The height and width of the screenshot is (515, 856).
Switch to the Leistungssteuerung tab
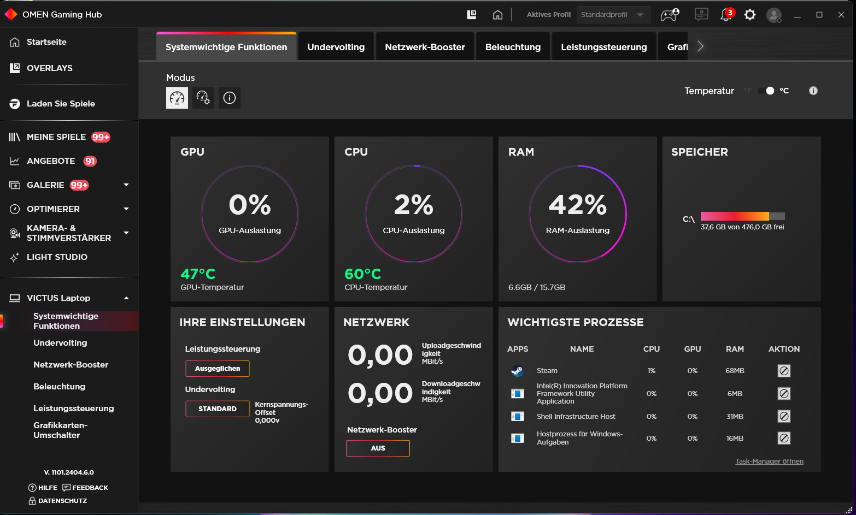coord(603,47)
